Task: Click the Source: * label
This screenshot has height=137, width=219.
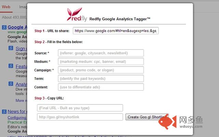Action: point(42,53)
